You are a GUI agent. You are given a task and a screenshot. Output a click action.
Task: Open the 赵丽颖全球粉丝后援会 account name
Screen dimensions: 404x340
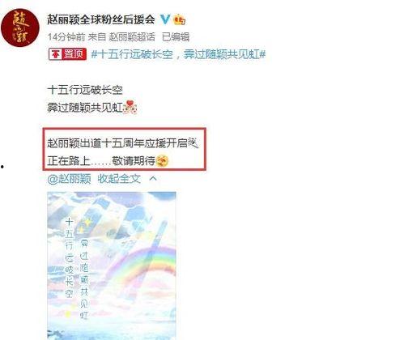pos(101,19)
